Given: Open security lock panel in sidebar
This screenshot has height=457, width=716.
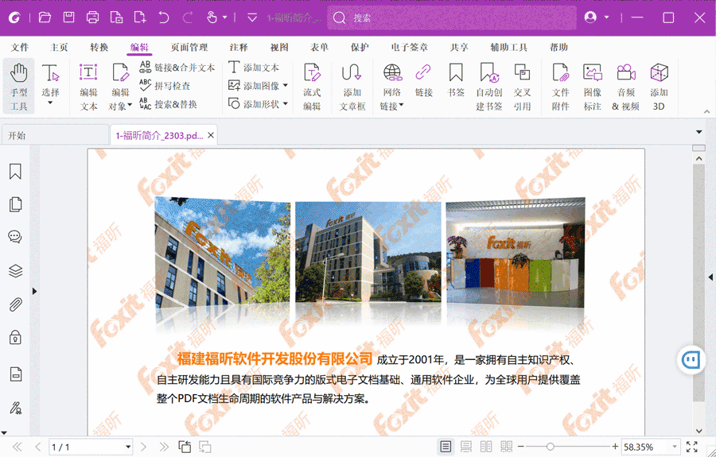Looking at the screenshot, I should coord(16,338).
